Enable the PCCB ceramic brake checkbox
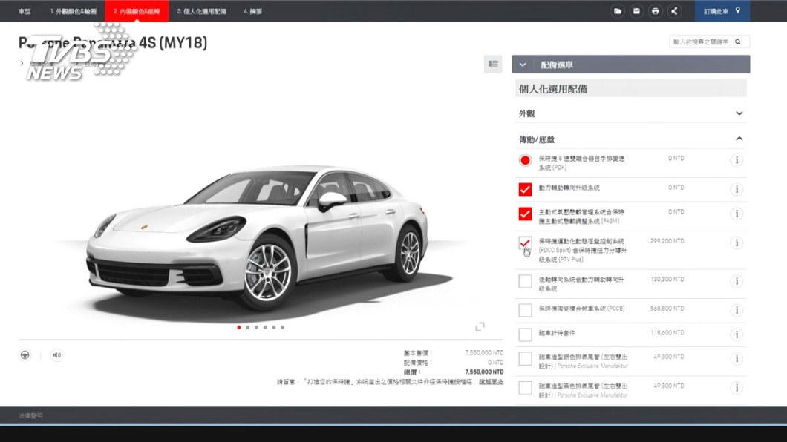This screenshot has width=787, height=442. 525,310
